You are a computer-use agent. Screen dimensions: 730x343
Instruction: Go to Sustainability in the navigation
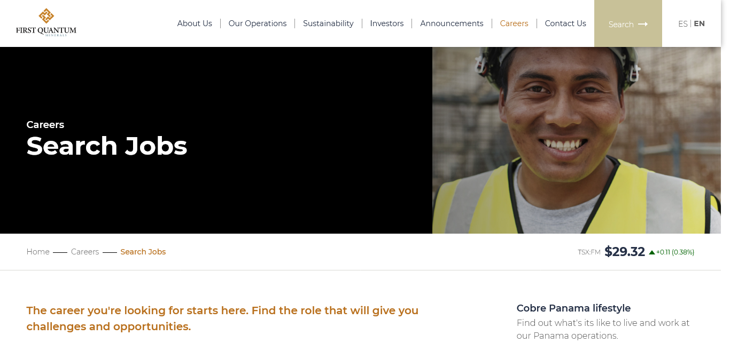coord(328,23)
